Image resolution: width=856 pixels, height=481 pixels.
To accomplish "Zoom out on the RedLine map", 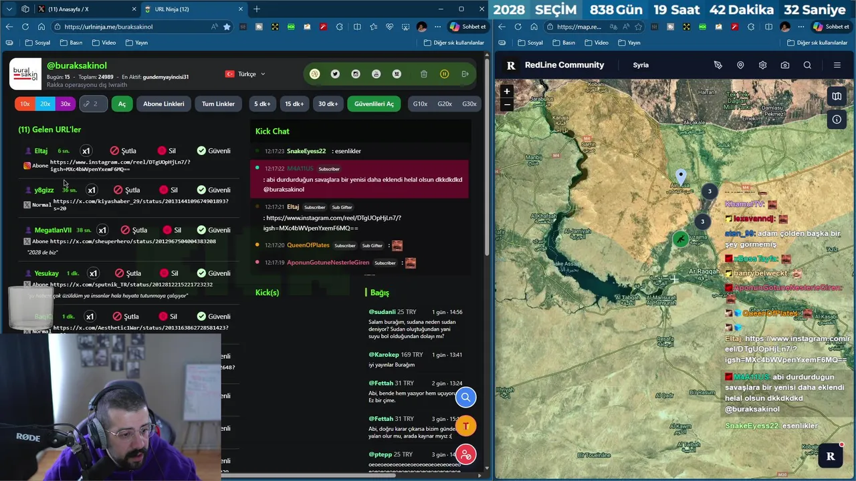I will coord(507,104).
